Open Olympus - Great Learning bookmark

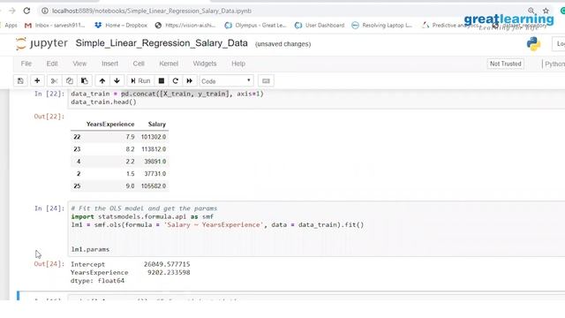click(x=255, y=26)
